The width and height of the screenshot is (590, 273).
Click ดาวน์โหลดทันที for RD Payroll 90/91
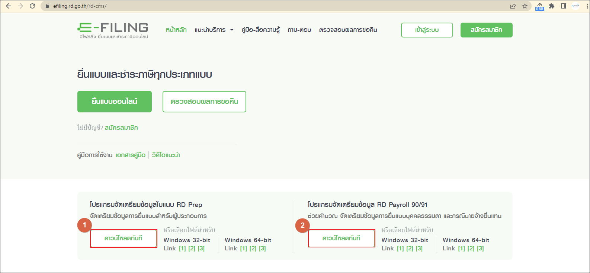[342, 239]
